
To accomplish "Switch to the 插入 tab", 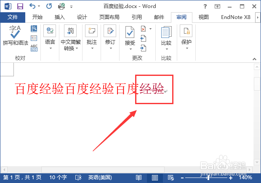I will click(60, 17).
